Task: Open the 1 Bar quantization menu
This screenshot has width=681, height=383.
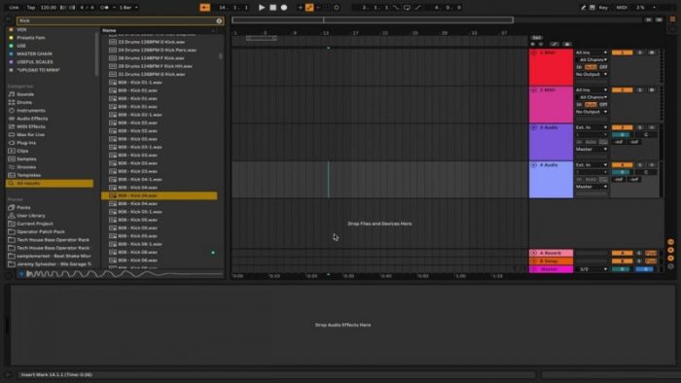Action: tap(128, 8)
